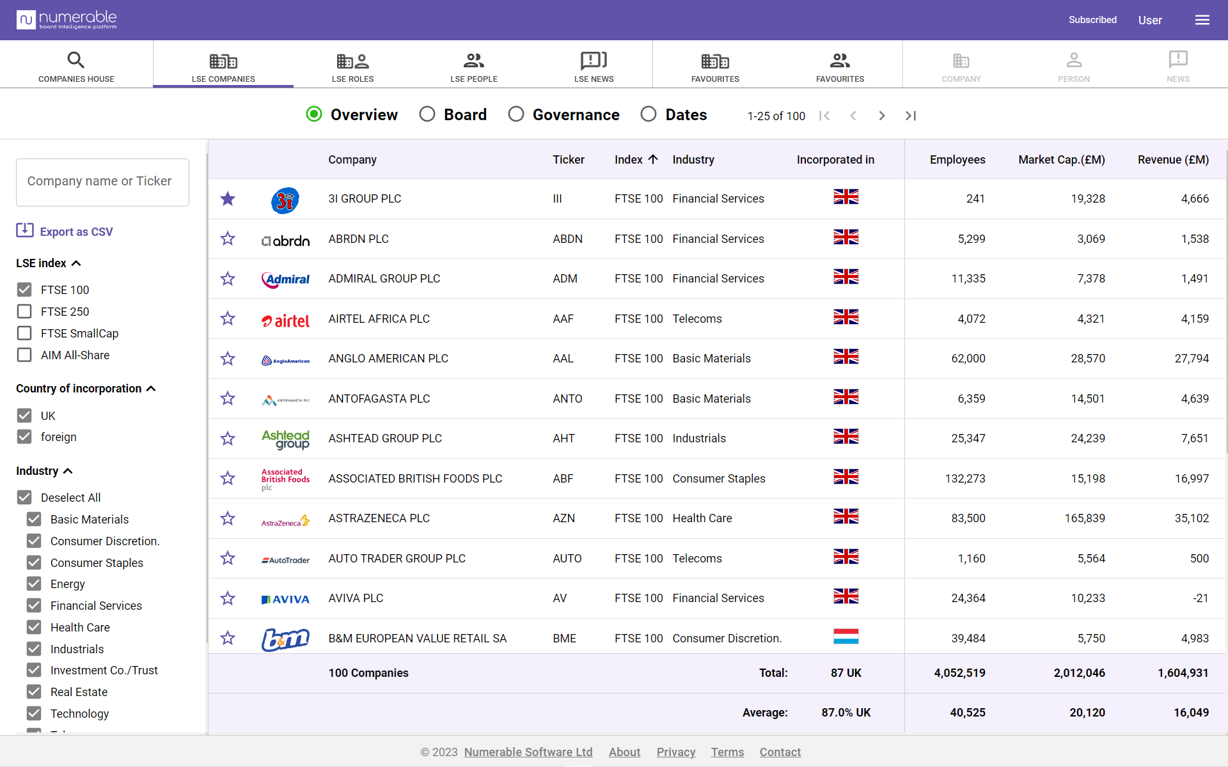Unfavourite the 3I GROUP PLC star
The height and width of the screenshot is (767, 1228).
[x=228, y=199]
